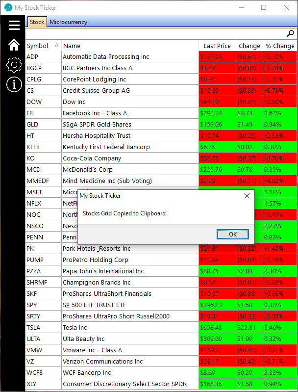Screen dimensions: 298x392
Task: Select Tesla Inc name cell
Action: coord(130,328)
